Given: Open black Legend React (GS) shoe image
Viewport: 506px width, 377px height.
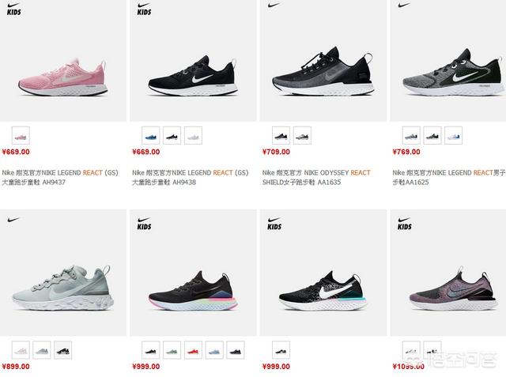Looking at the screenshot, I should (x=193, y=77).
